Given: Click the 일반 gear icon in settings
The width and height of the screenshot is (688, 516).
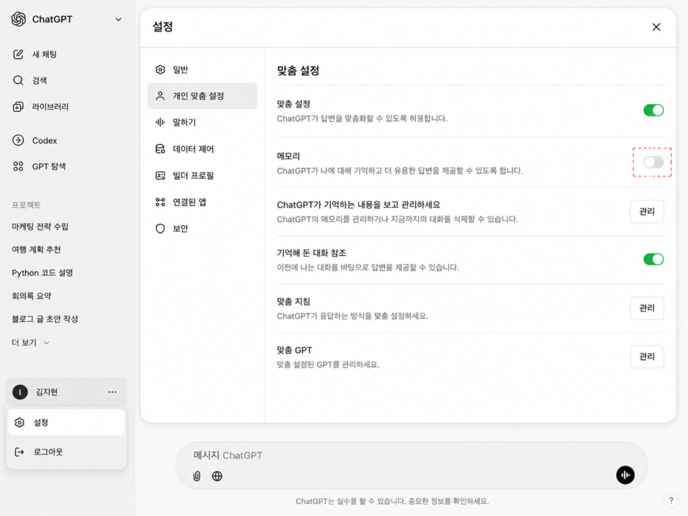Looking at the screenshot, I should (x=160, y=70).
